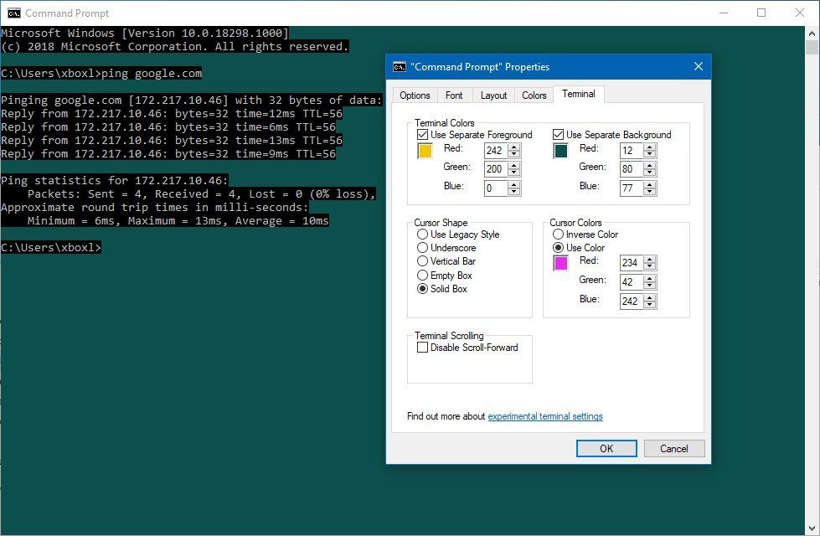Choose Empty Box cursor shape
This screenshot has width=820, height=536.
pyautogui.click(x=424, y=275)
